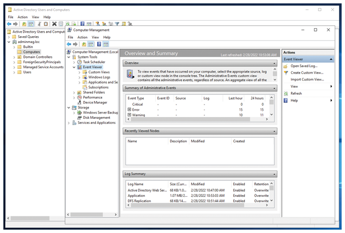The image size is (345, 233).
Task: Expand the Warning event type row
Action: (129, 115)
